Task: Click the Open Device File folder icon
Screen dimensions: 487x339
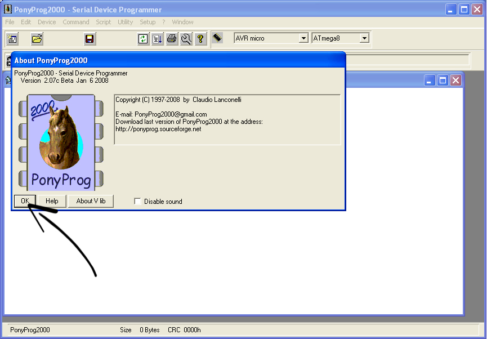Action: tap(37, 39)
